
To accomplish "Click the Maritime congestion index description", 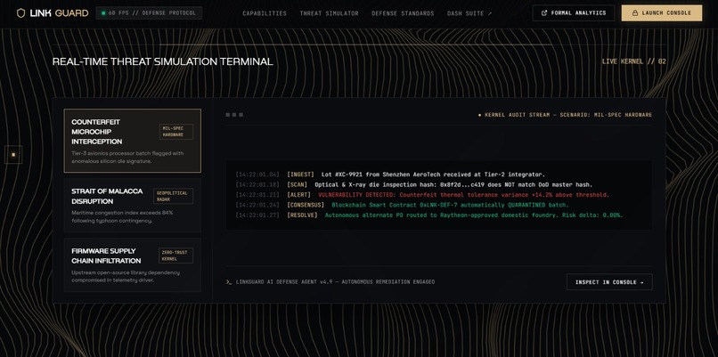I will (122, 216).
